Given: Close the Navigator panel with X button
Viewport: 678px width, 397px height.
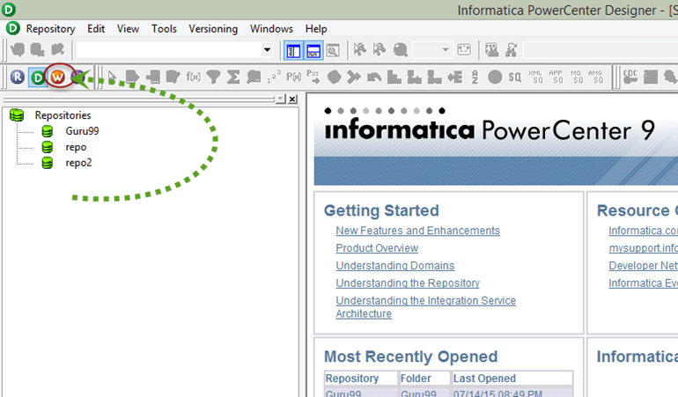Looking at the screenshot, I should click(x=292, y=99).
